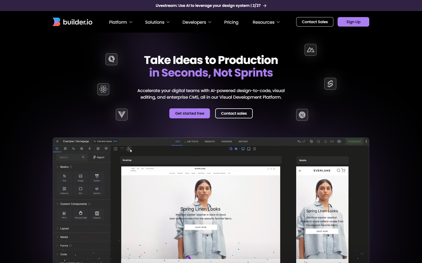Toggle multi-device view icon in editor

pos(231,149)
